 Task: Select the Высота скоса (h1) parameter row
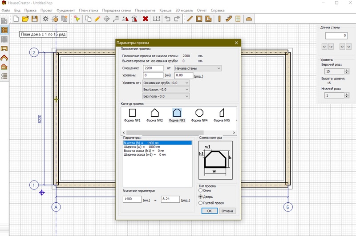pos(158,151)
